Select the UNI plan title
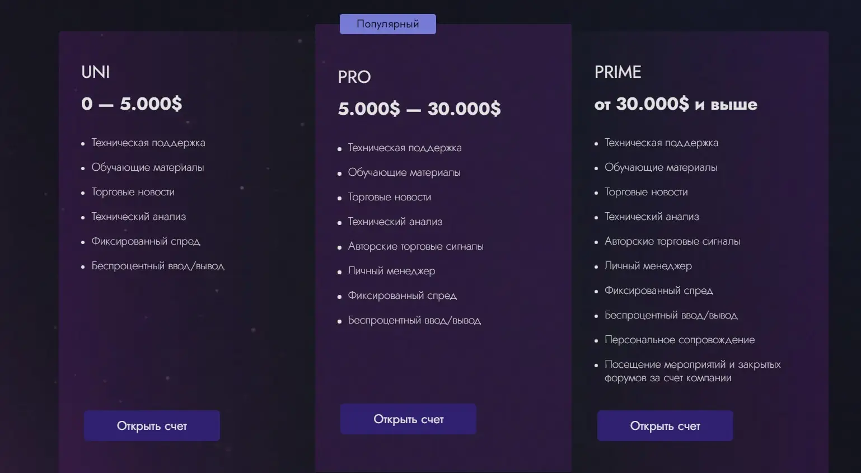 [96, 72]
